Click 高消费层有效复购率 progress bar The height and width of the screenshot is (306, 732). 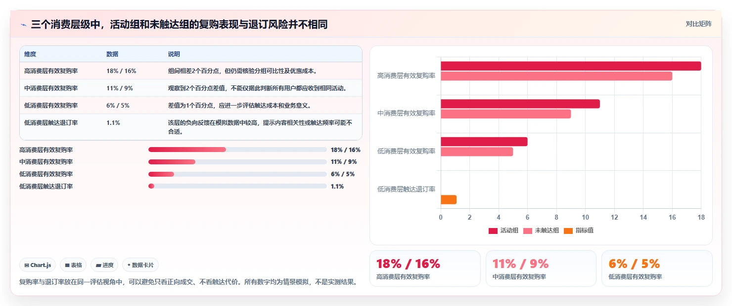(x=237, y=150)
